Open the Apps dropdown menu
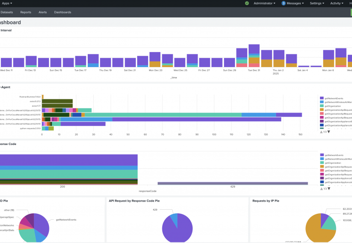 click(x=8, y=3)
